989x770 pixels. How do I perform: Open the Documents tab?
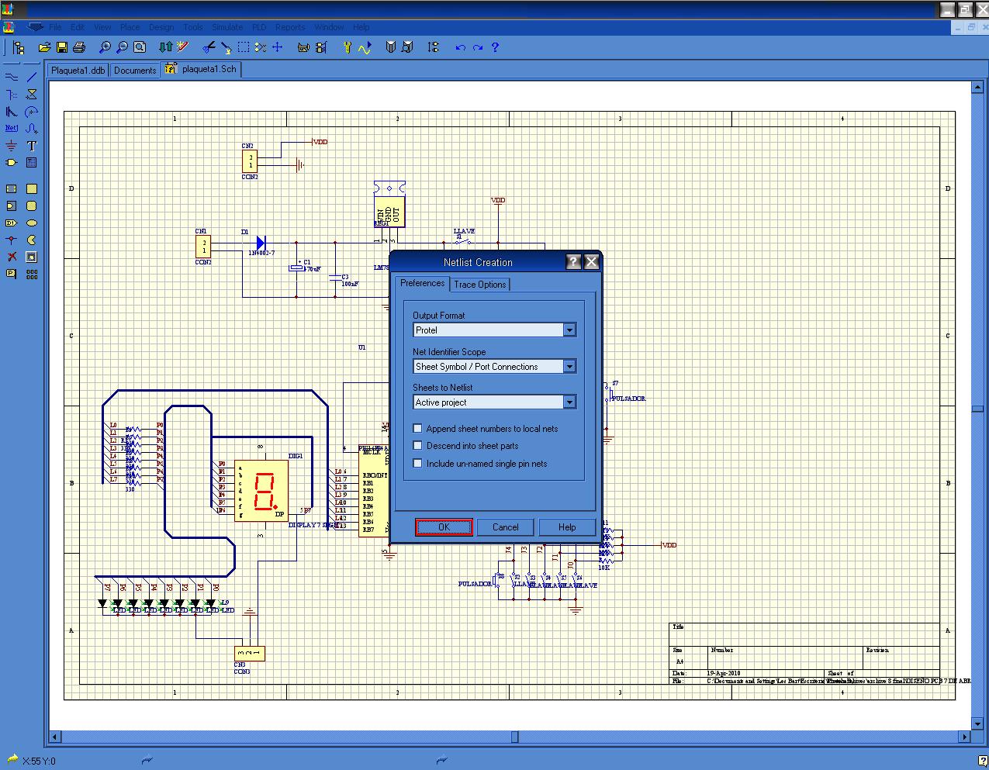135,71
